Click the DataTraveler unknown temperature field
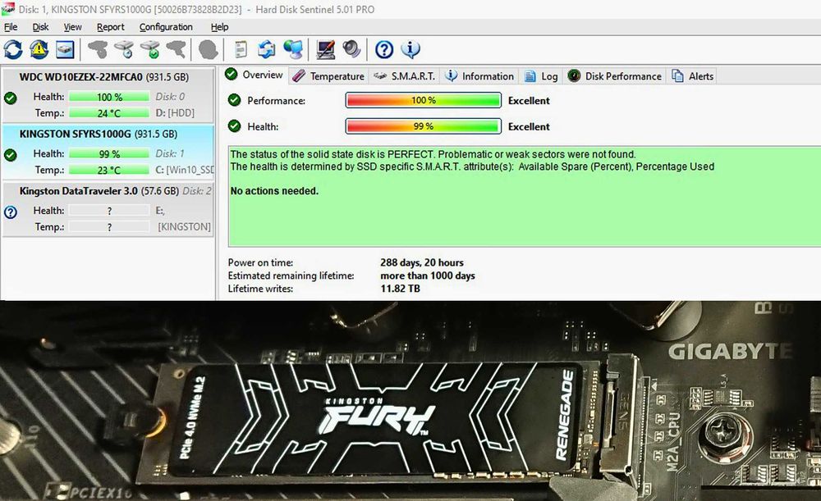This screenshot has width=821, height=501. (109, 227)
